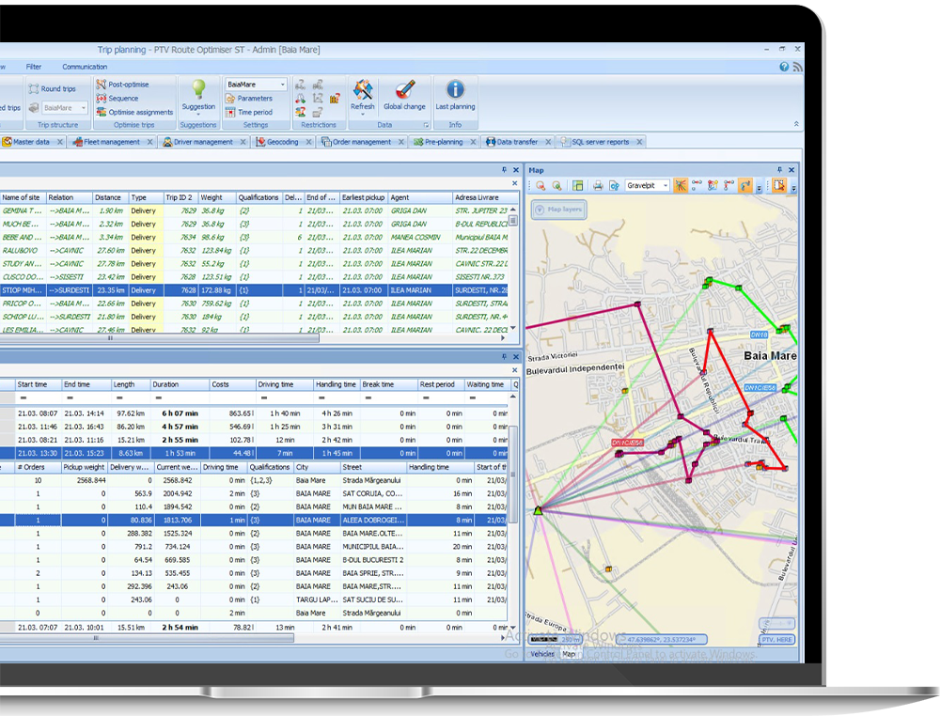This screenshot has height=716, width=940.
Task: Open the selection toolbar overflow options
Action: pos(793,188)
